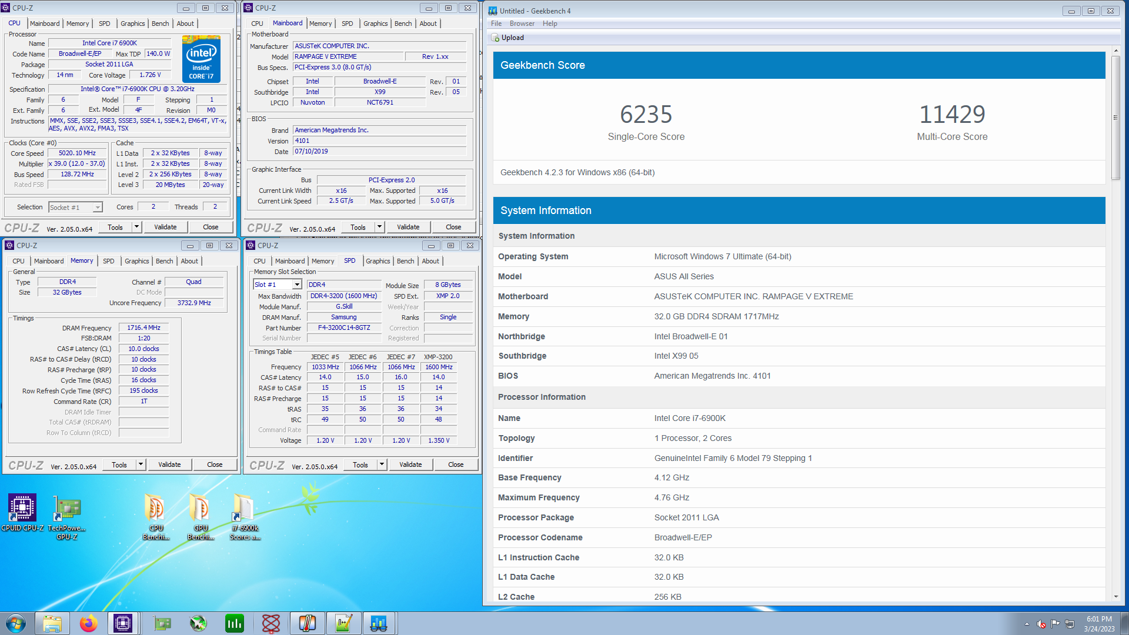This screenshot has height=635, width=1129.
Task: Click the Intel Core i7 logo badge
Action: point(201,59)
